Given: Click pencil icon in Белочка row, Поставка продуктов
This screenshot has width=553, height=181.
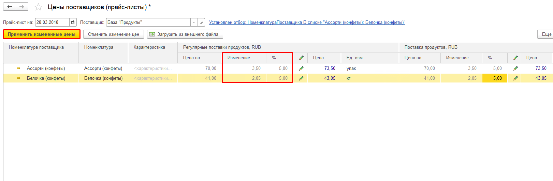Looking at the screenshot, I should point(515,78).
